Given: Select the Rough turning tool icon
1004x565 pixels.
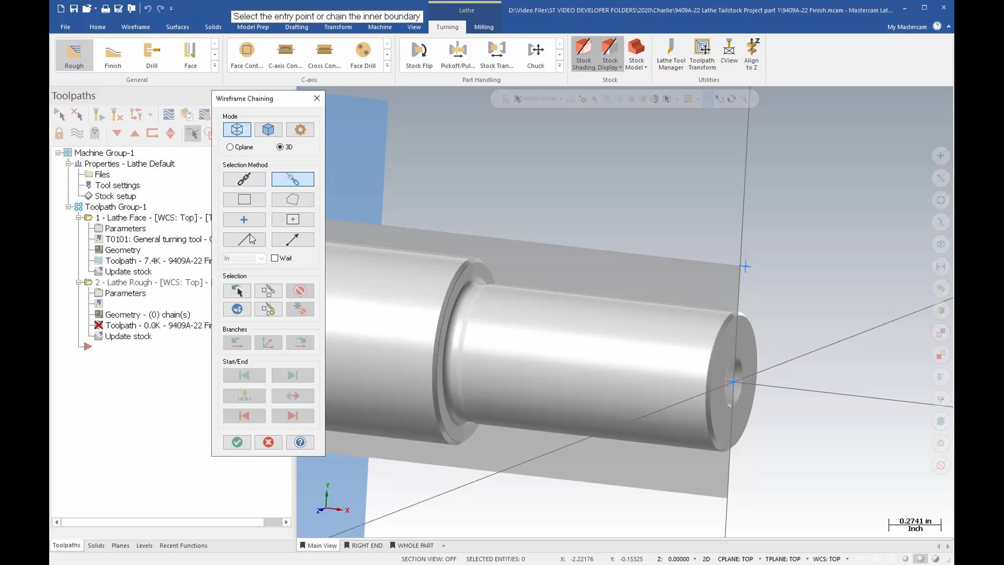Looking at the screenshot, I should [x=74, y=54].
